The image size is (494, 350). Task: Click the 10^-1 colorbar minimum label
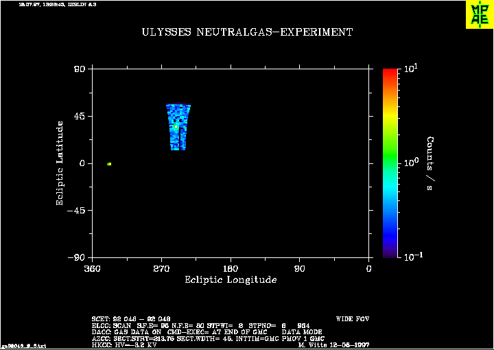(413, 257)
